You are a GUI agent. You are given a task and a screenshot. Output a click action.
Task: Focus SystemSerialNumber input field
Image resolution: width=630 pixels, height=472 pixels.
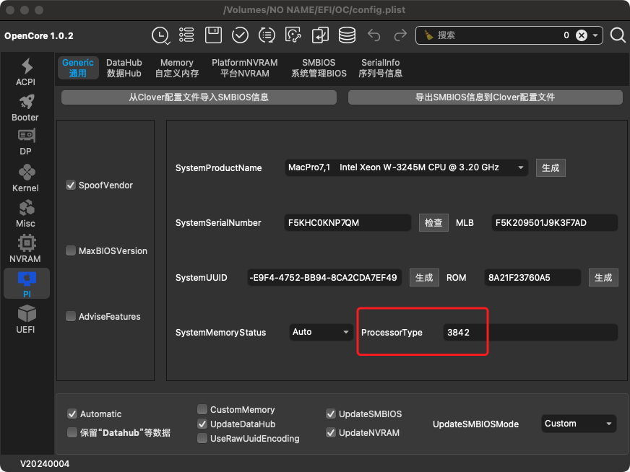(x=348, y=223)
